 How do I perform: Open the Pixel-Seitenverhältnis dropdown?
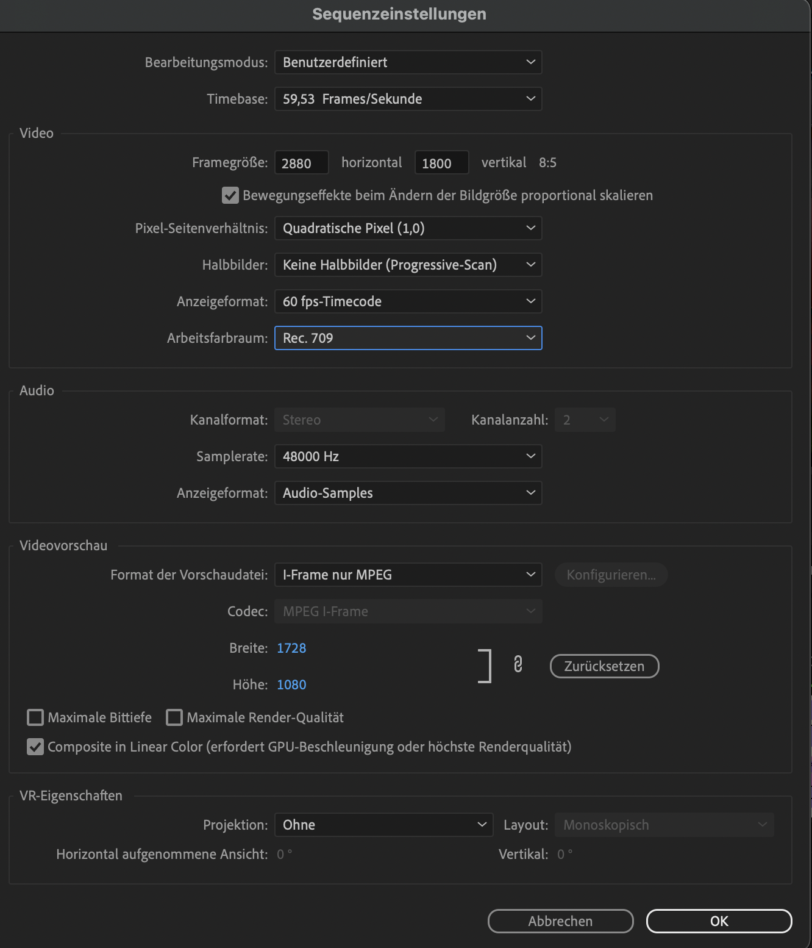point(407,228)
